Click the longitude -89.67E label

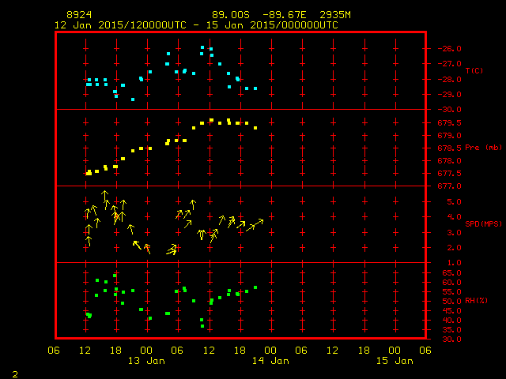pyautogui.click(x=285, y=15)
